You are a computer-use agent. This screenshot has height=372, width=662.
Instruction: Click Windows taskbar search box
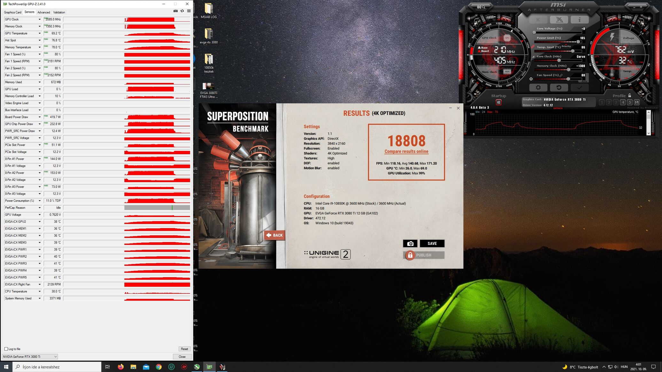click(57, 367)
